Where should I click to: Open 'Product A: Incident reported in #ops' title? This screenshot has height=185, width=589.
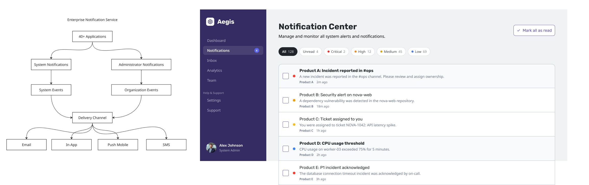(336, 71)
